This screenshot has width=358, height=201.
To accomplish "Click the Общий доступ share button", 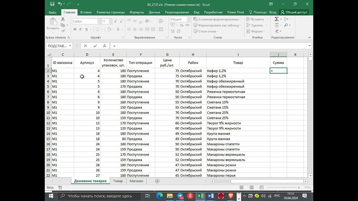I will 294,12.
